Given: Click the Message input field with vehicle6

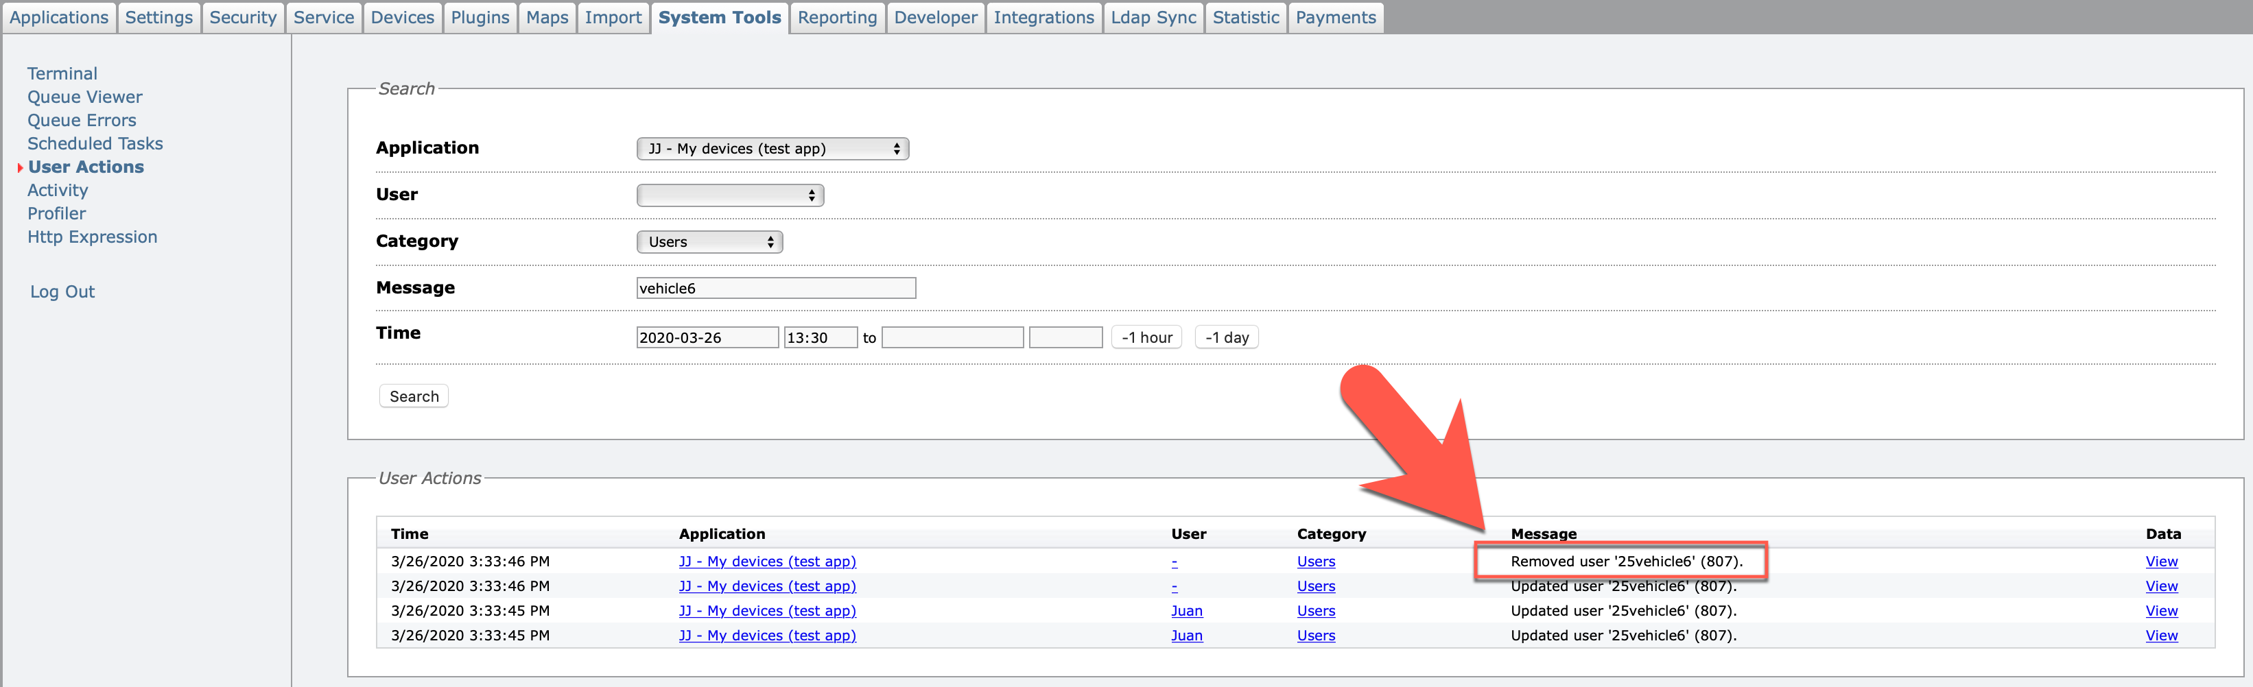Looking at the screenshot, I should [776, 289].
